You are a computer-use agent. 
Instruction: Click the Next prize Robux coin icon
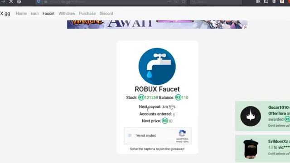click(x=164, y=121)
